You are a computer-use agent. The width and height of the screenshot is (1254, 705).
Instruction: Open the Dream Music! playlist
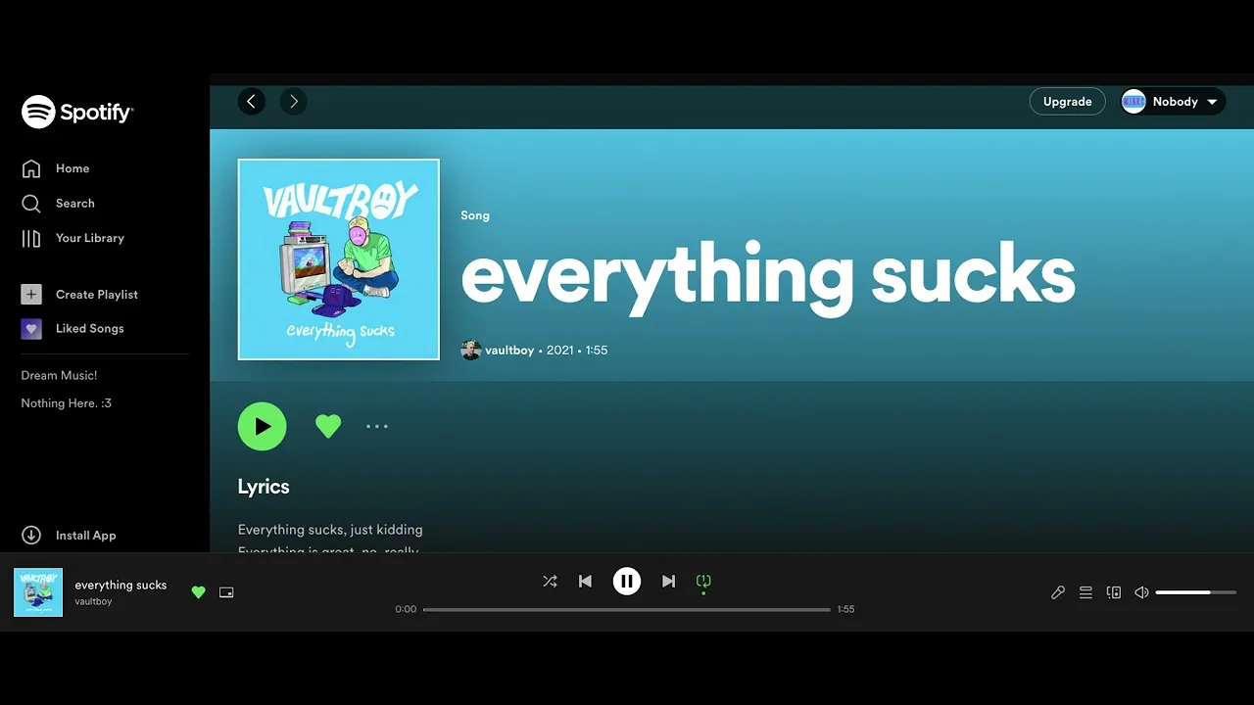pos(59,375)
